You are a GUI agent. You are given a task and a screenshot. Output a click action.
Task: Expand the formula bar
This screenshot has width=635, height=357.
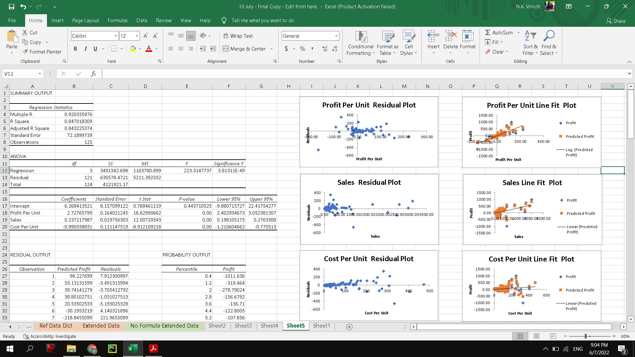[x=629, y=74]
